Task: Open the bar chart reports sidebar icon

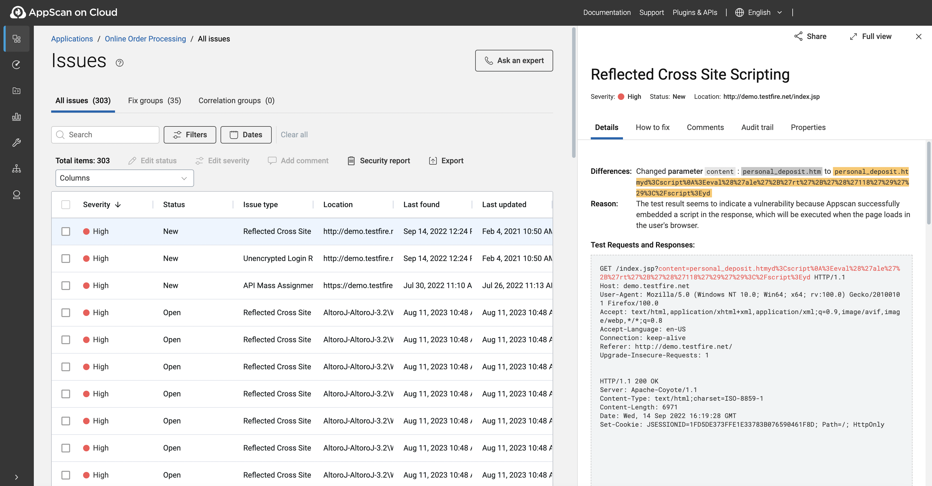Action: point(16,116)
